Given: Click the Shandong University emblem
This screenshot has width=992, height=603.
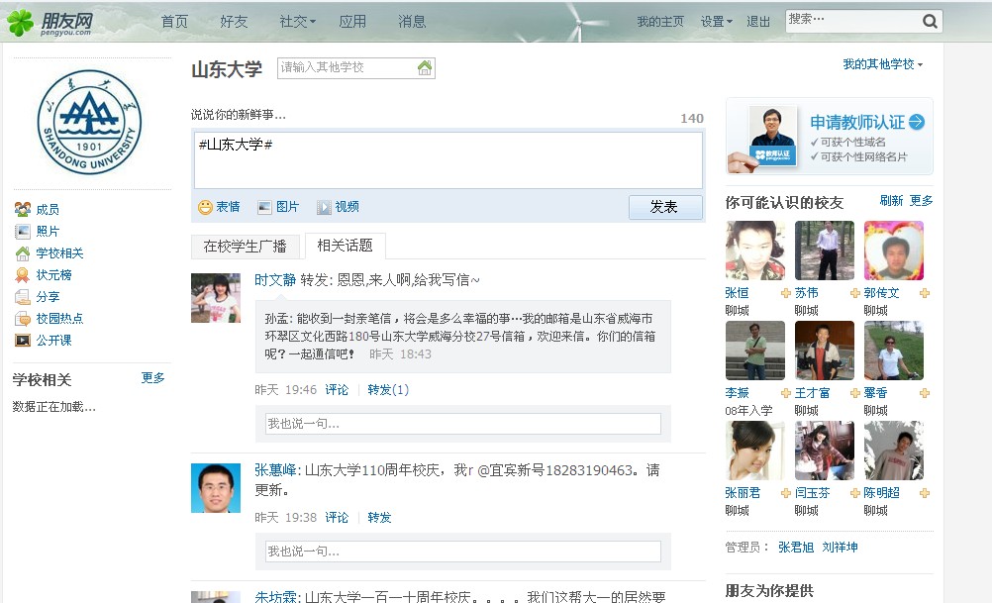Looking at the screenshot, I should tap(89, 122).
